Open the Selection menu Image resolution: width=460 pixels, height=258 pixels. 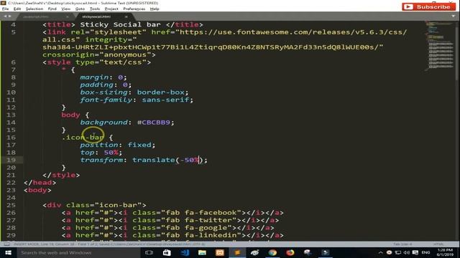(34, 9)
